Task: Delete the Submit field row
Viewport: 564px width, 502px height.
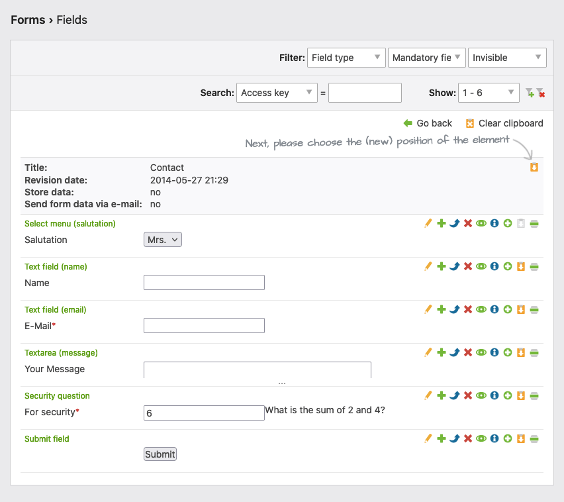Action: (468, 438)
